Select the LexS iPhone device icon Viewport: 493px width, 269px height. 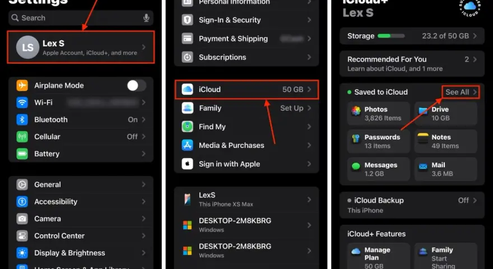click(x=187, y=200)
